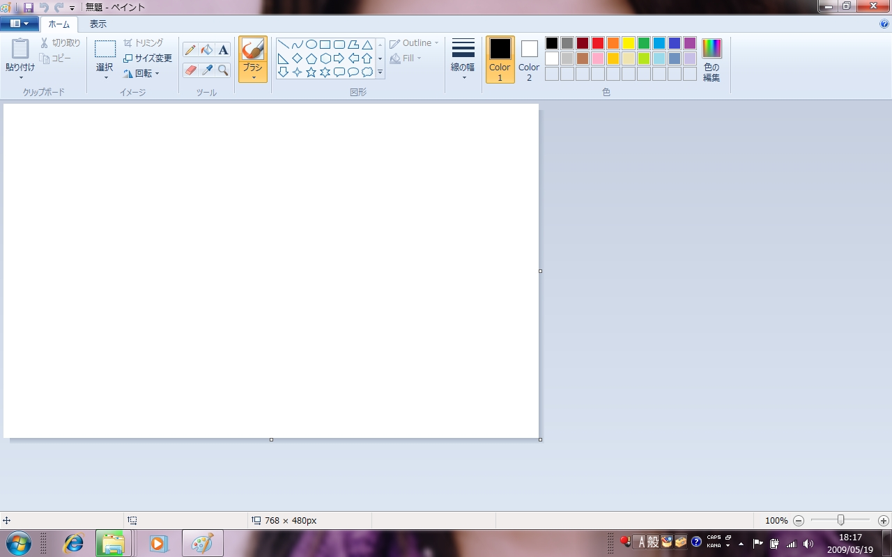Image resolution: width=892 pixels, height=557 pixels.
Task: Click the volume speaker tray icon
Action: pyautogui.click(x=808, y=543)
